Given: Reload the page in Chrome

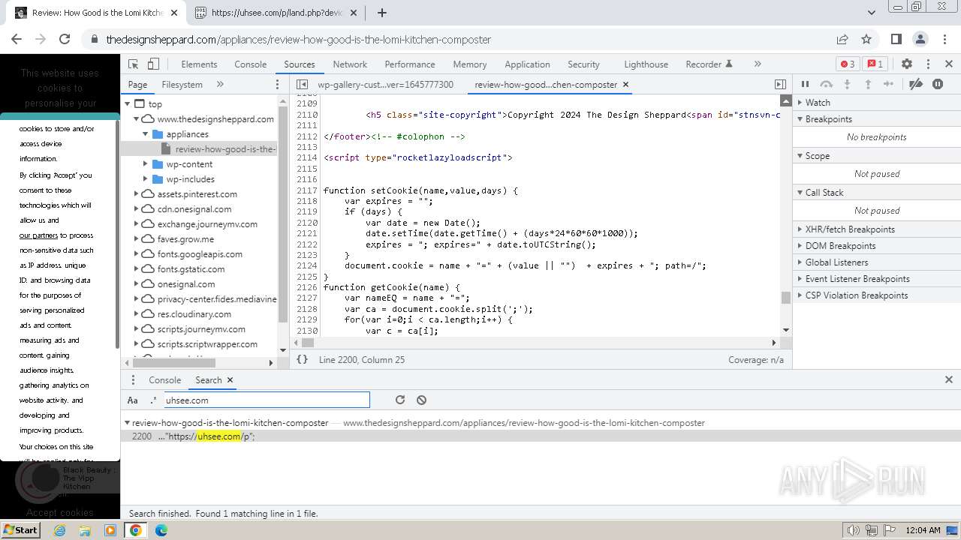Looking at the screenshot, I should coord(65,39).
